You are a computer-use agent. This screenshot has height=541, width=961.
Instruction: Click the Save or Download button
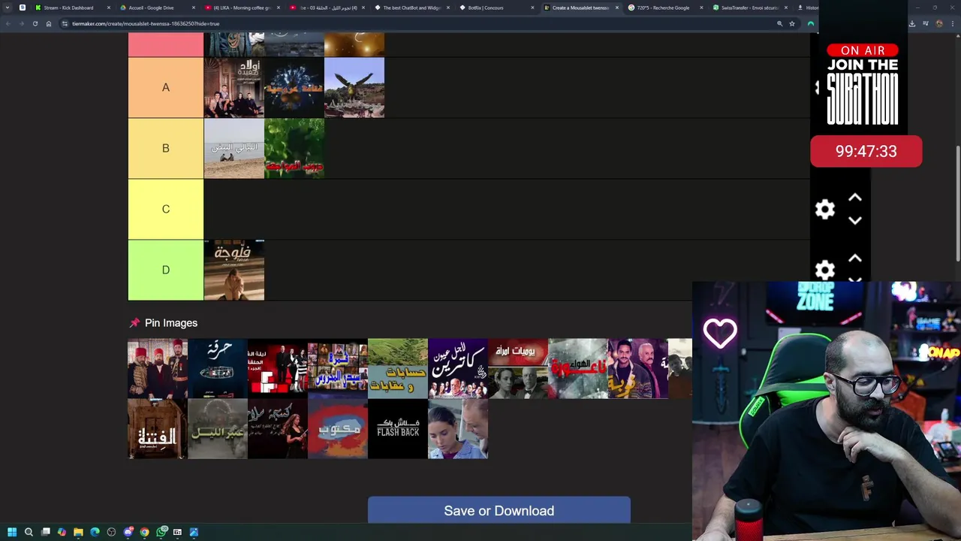pos(499,510)
